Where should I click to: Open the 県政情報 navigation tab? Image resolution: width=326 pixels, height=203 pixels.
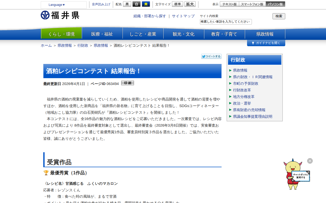(x=265, y=34)
